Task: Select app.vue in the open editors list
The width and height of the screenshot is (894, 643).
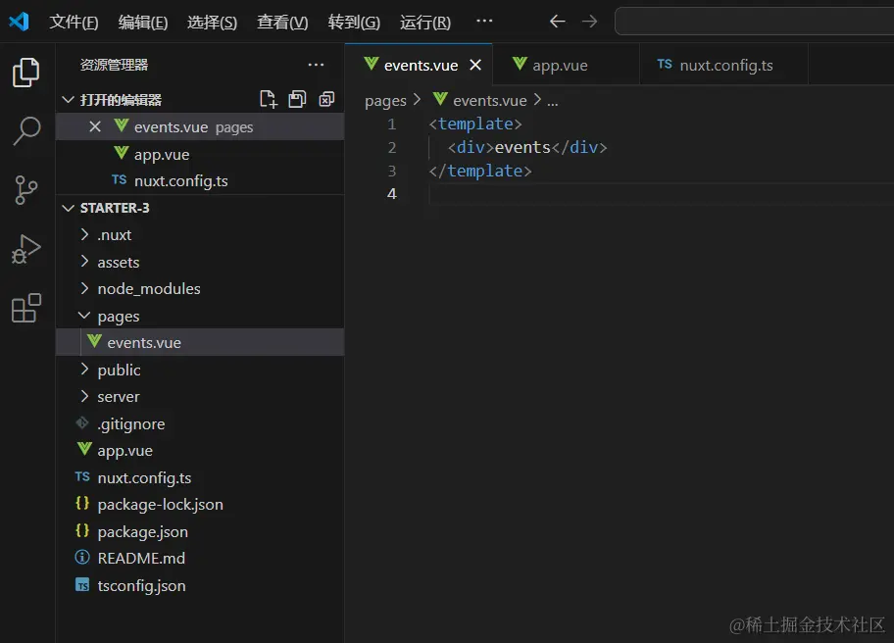Action: pos(200,154)
